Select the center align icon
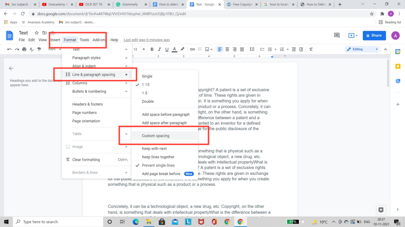 [227, 49]
